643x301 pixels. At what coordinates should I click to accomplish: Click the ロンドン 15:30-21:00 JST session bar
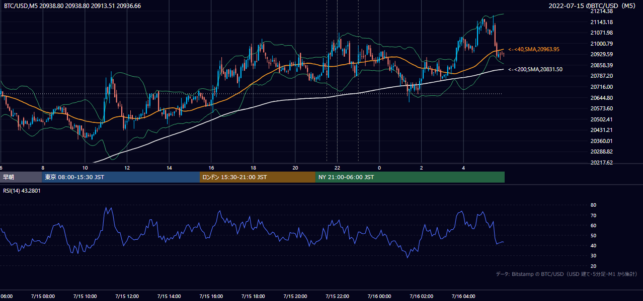tap(258, 177)
